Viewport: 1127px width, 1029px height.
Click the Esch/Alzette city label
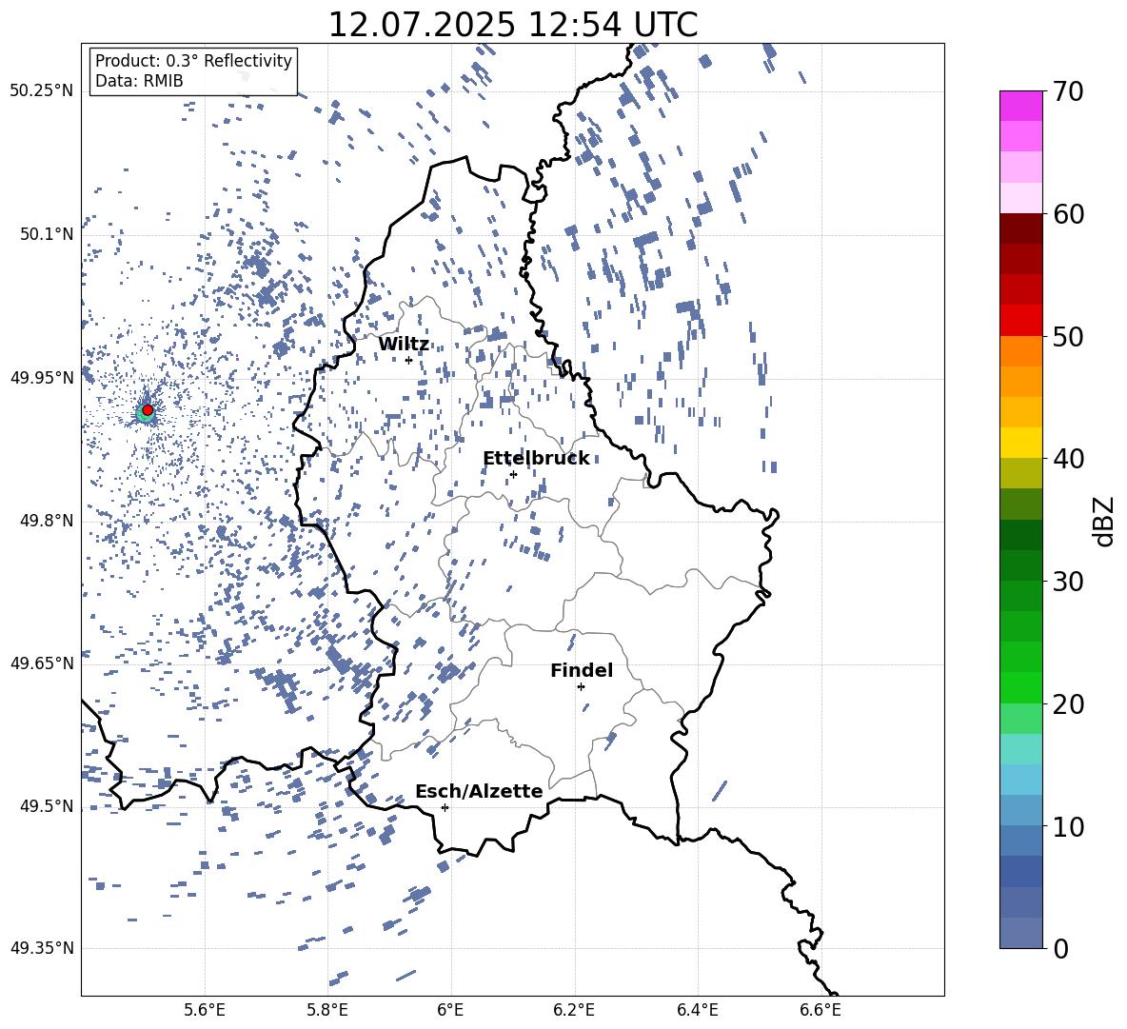click(x=479, y=791)
